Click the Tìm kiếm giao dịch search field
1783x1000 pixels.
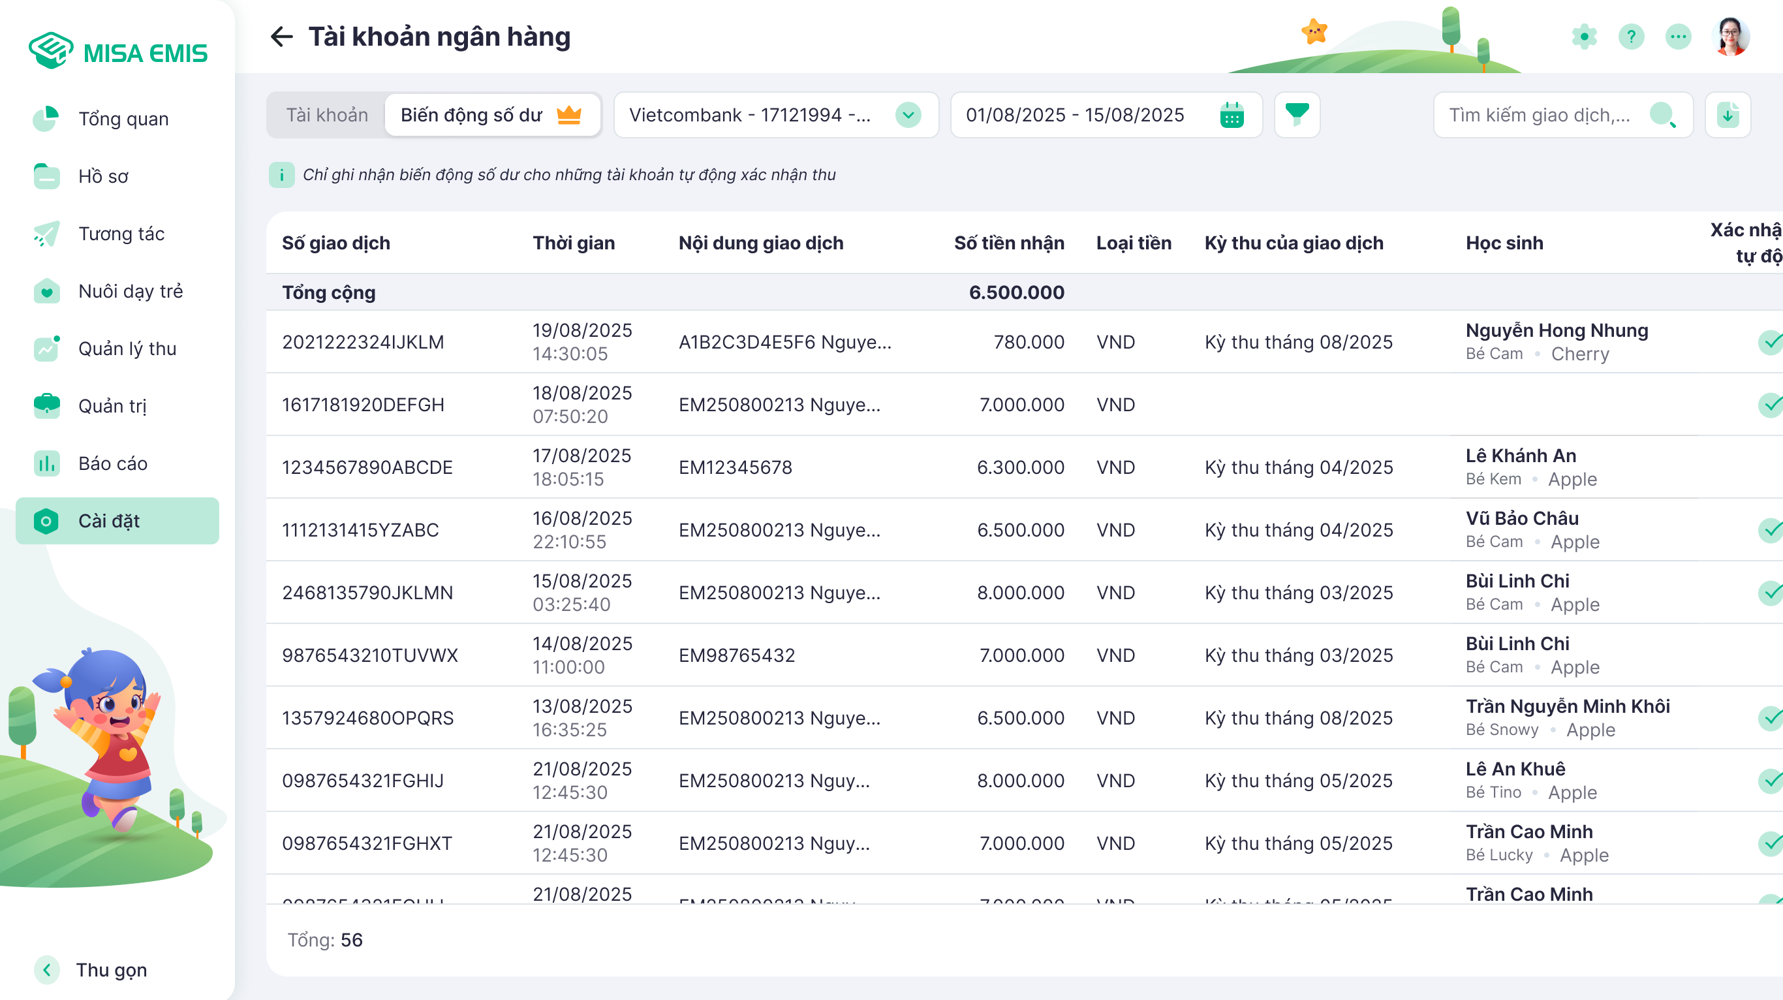point(1541,115)
